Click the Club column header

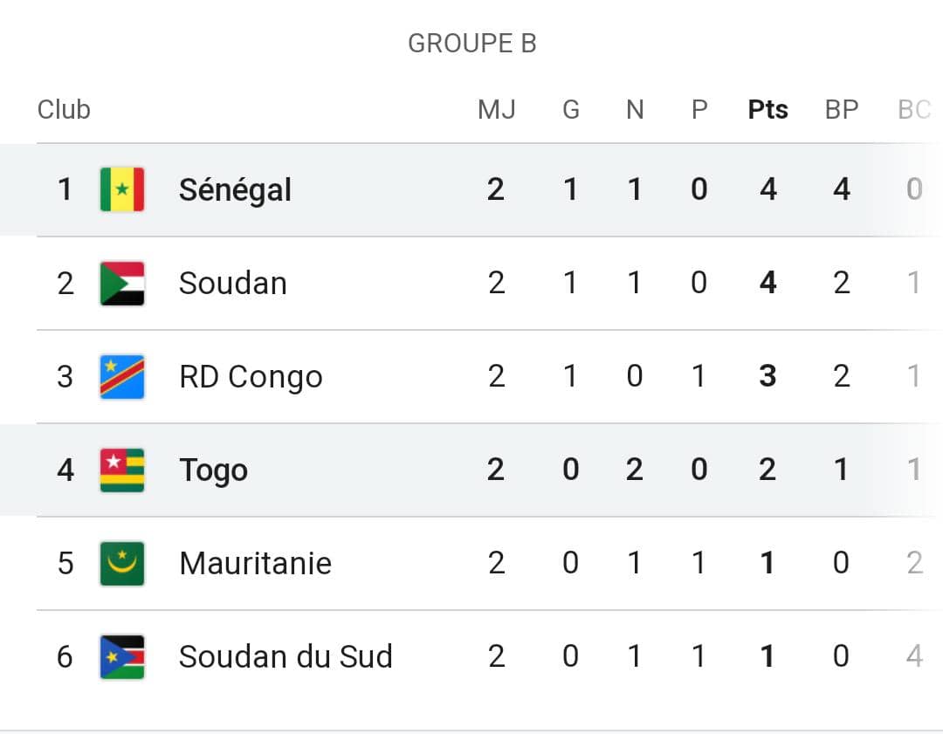click(x=64, y=109)
